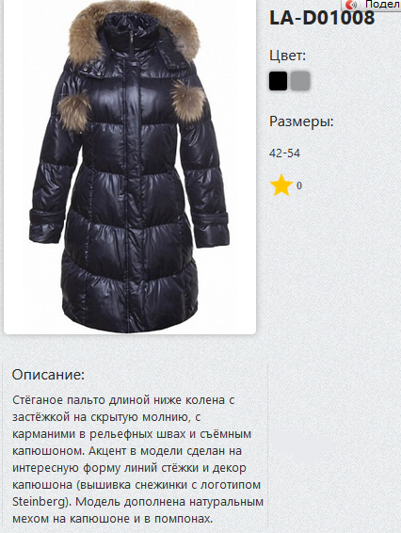Screen dimensions: 401x533
Task: Choose the gray color swatch
Action: [x=300, y=81]
